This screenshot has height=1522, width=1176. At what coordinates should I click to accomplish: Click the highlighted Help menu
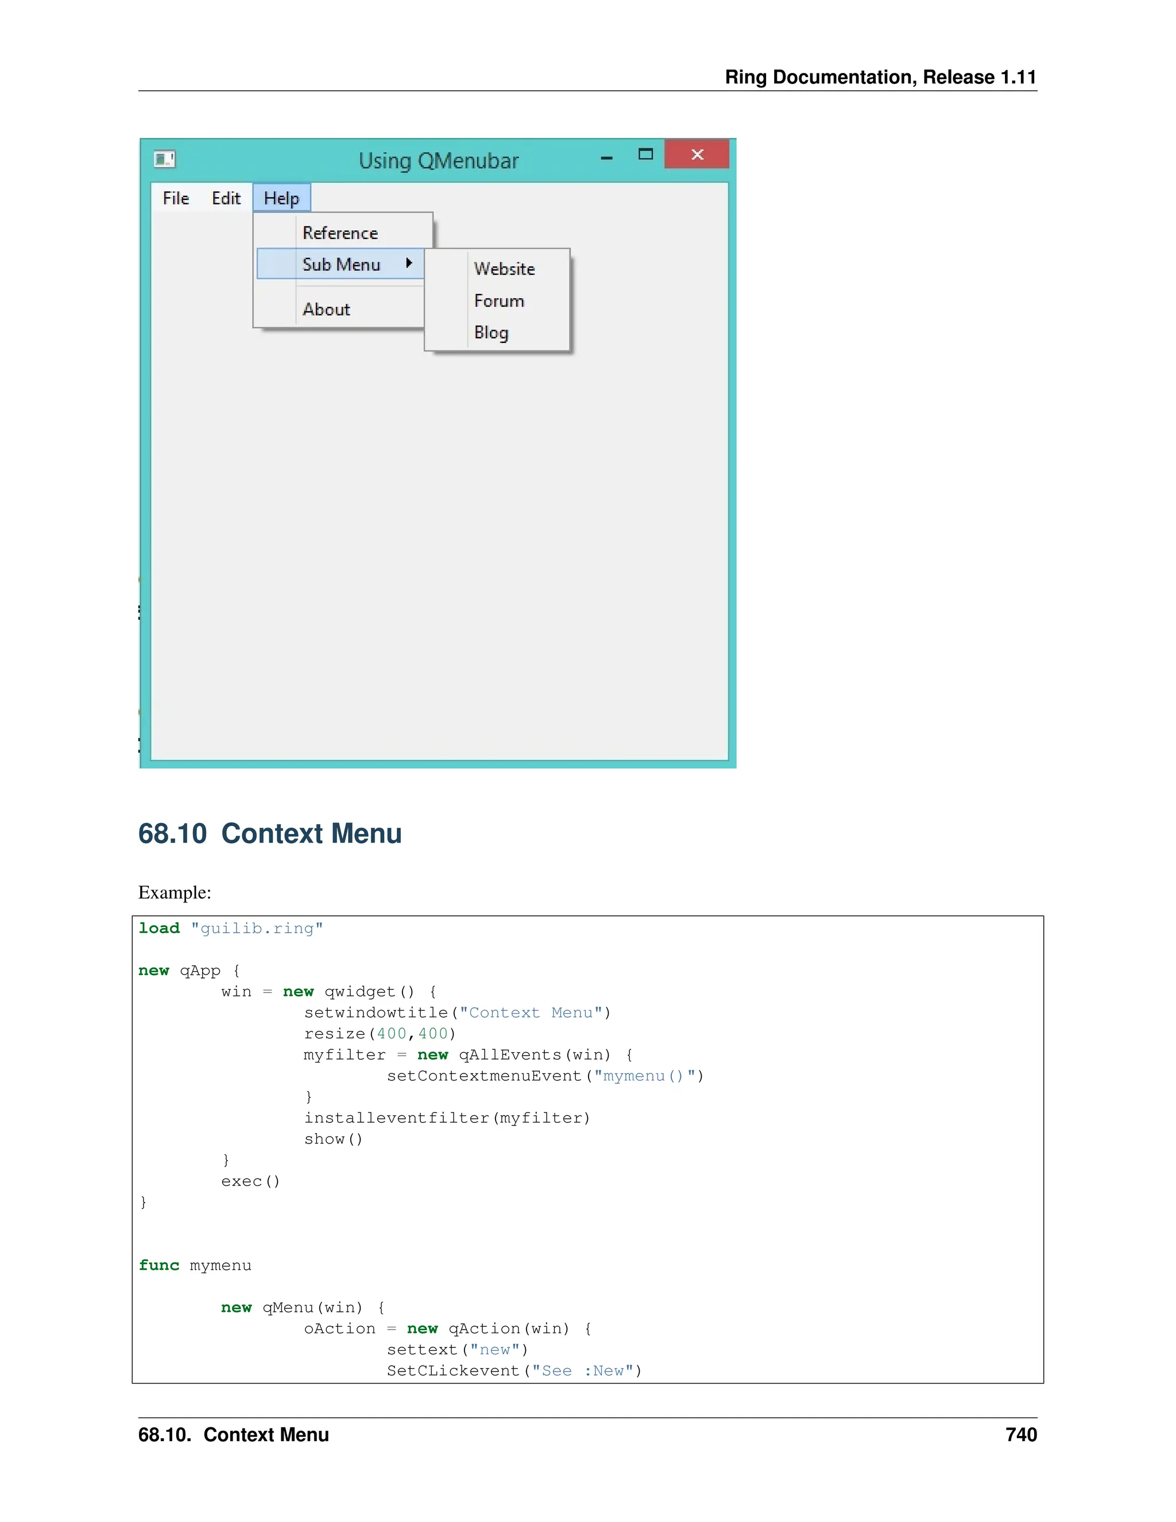coord(281,199)
